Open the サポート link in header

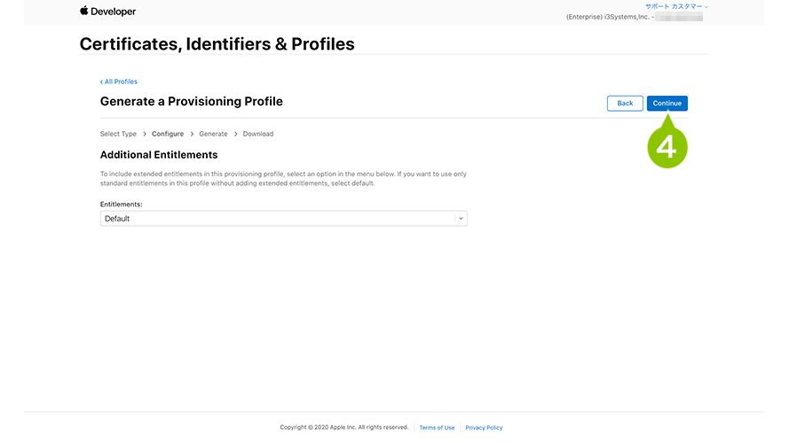pyautogui.click(x=657, y=6)
